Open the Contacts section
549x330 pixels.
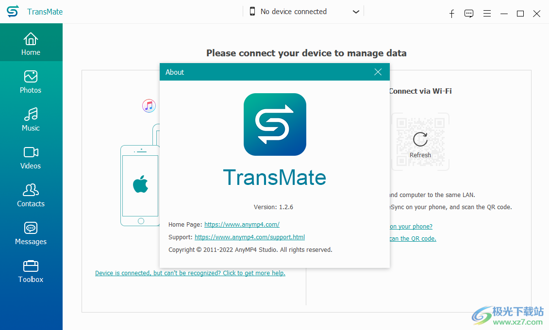[31, 195]
